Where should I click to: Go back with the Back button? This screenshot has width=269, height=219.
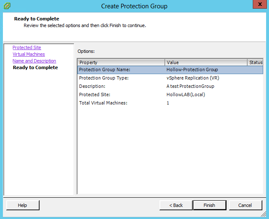[176, 205]
